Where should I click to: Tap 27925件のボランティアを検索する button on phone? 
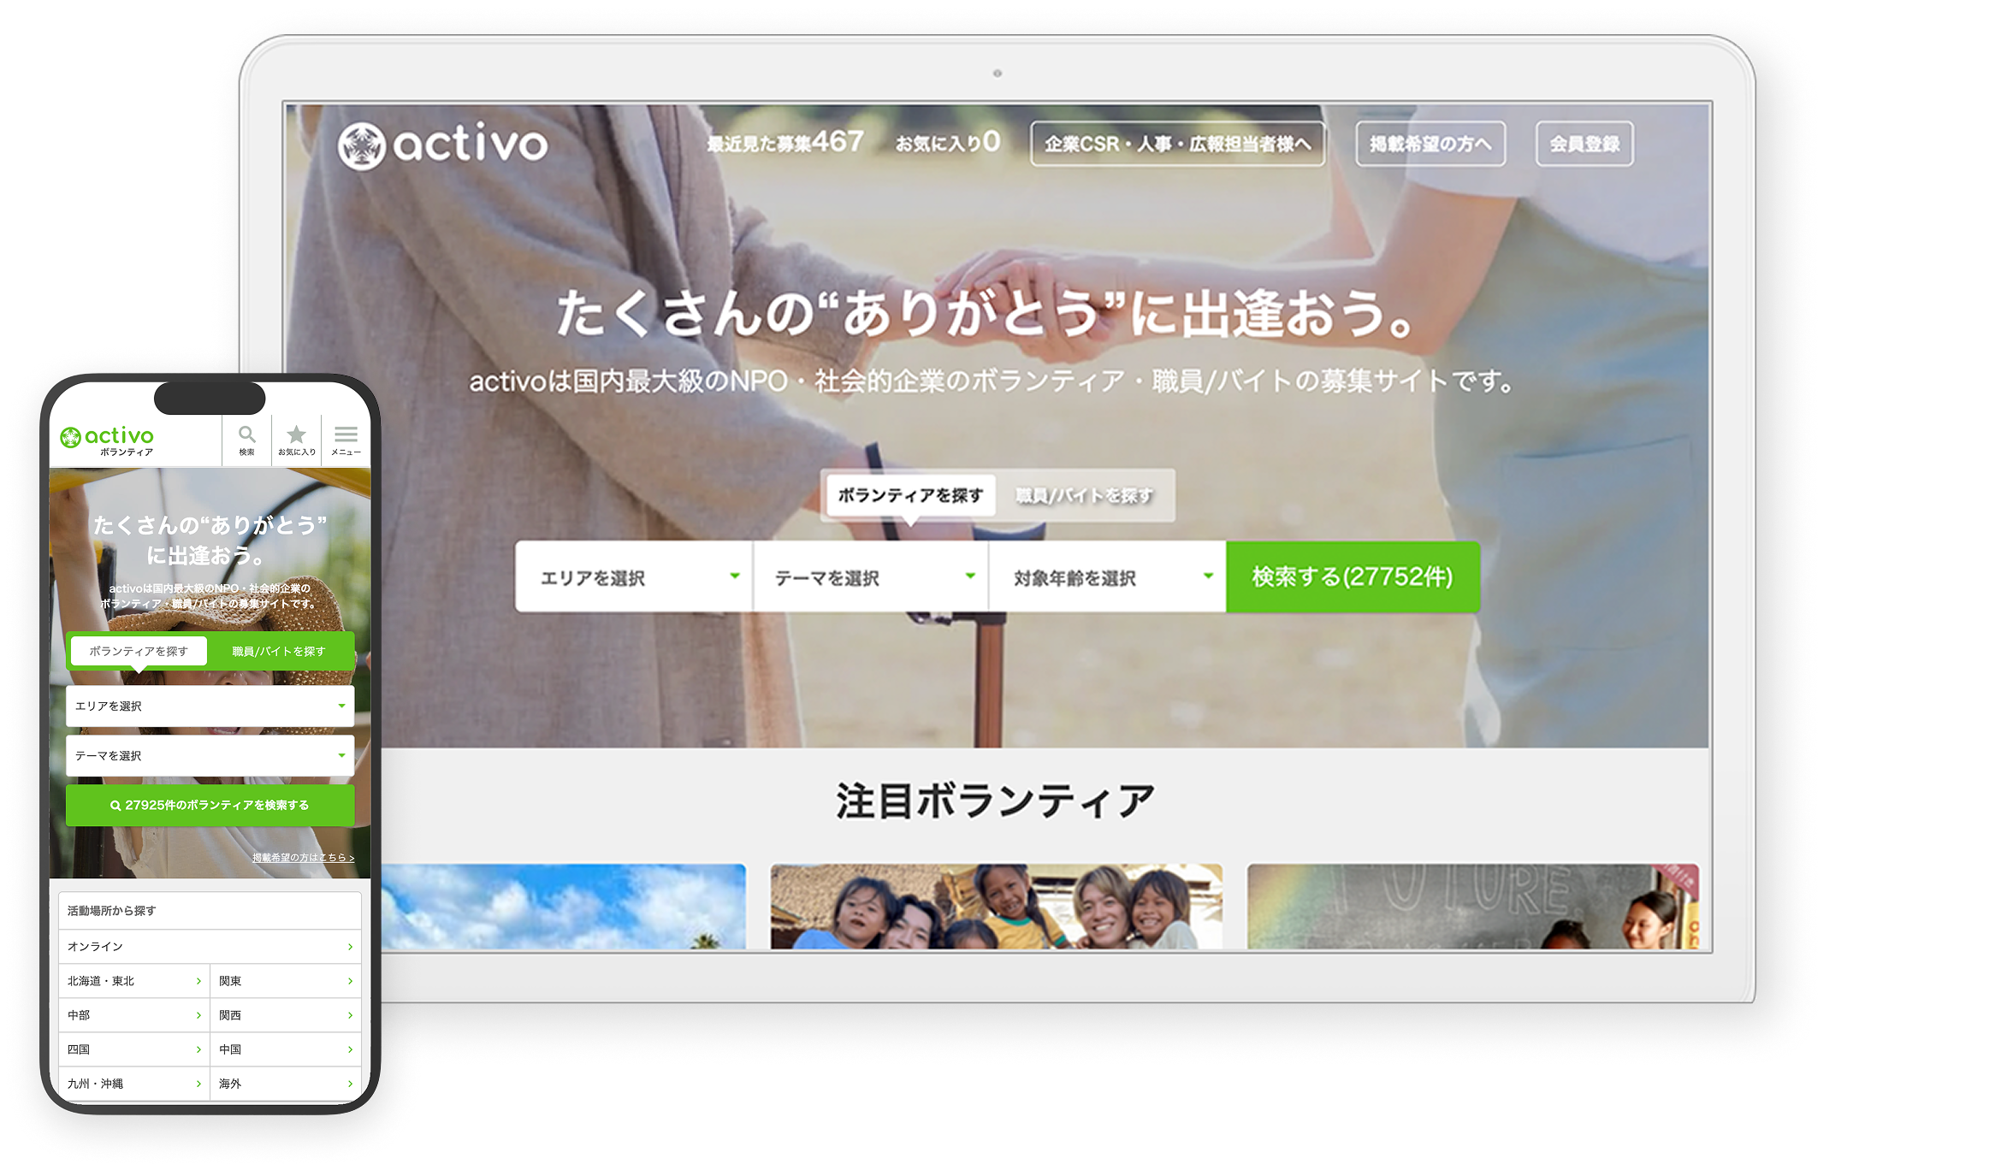(210, 805)
